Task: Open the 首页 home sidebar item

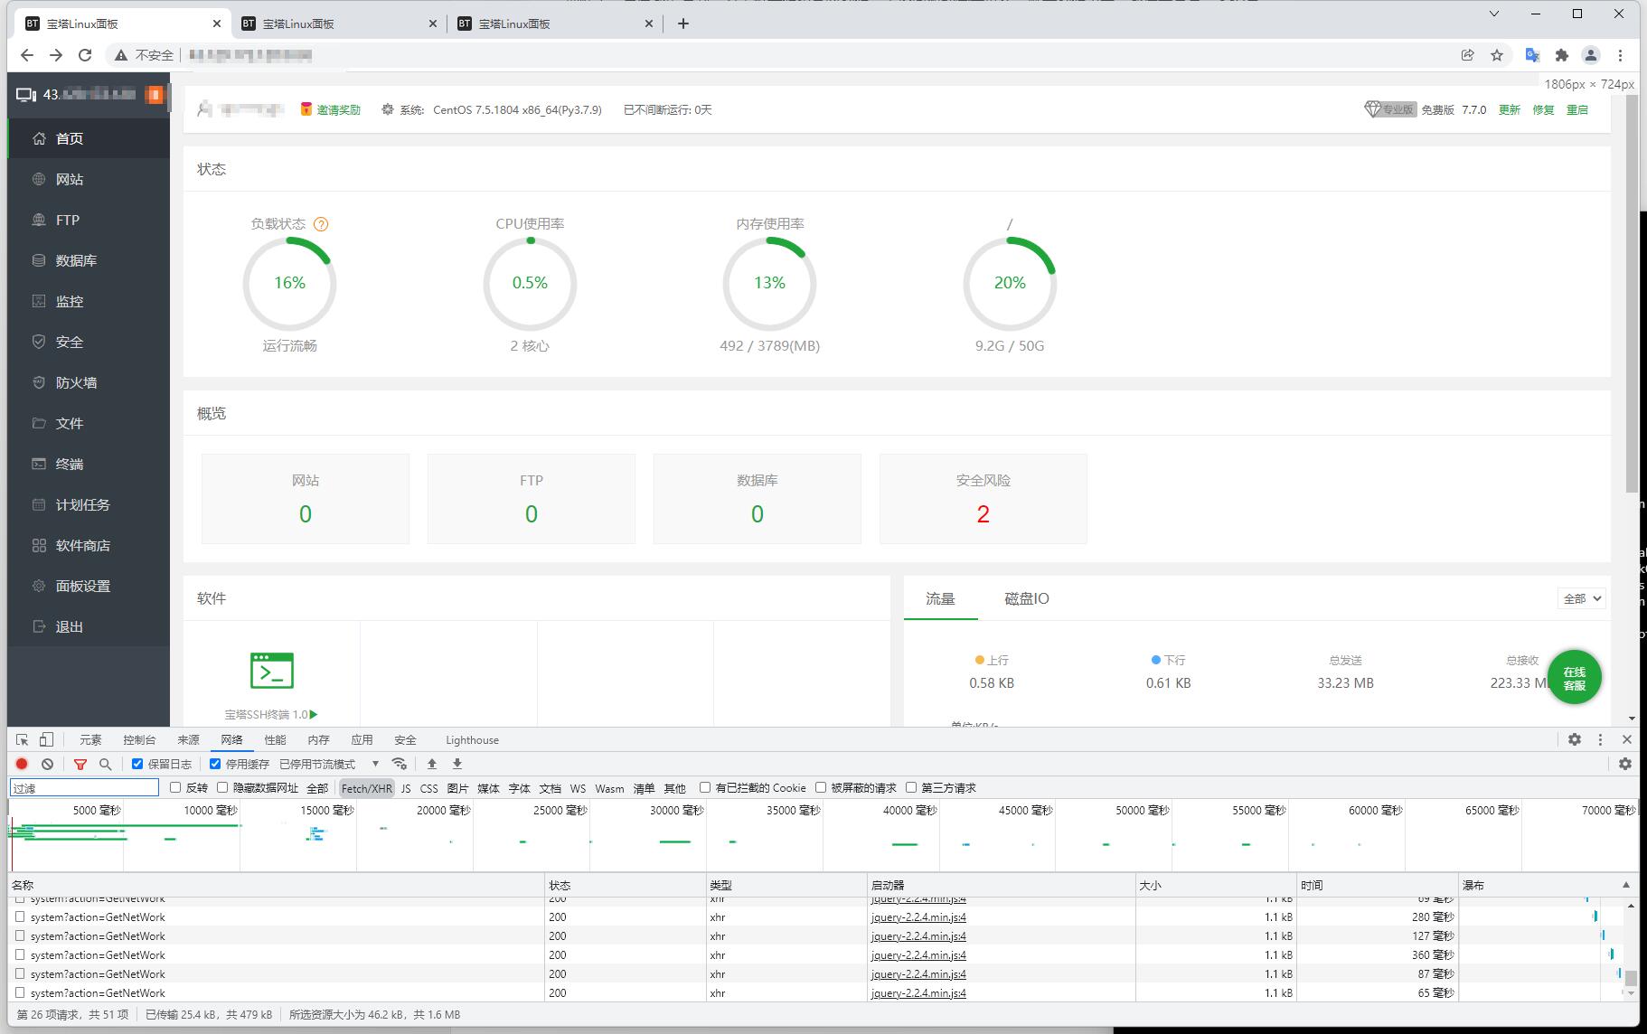Action: coord(89,138)
